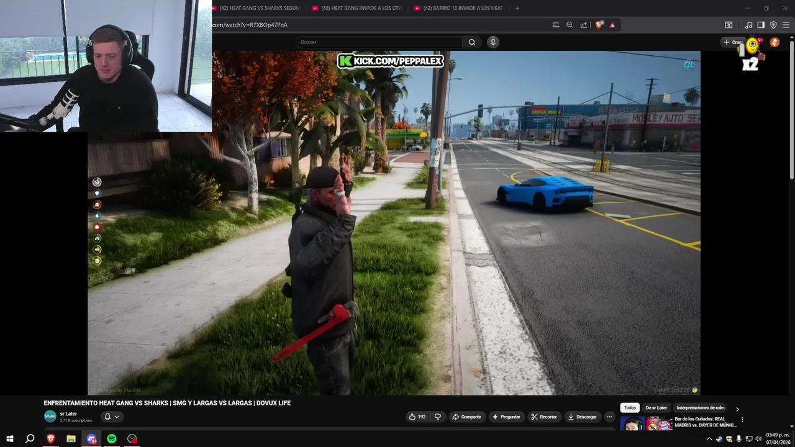The height and width of the screenshot is (447, 795).
Task: Select the Todos filter chip
Action: (x=630, y=408)
